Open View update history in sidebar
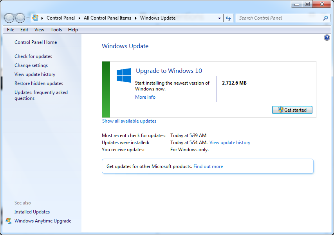Viewport: 334px width, 235px height. pyautogui.click(x=35, y=74)
